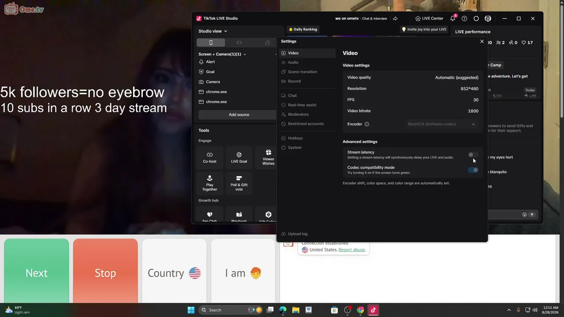Open TikTok notifications bell
The height and width of the screenshot is (317, 564).
tap(453, 18)
